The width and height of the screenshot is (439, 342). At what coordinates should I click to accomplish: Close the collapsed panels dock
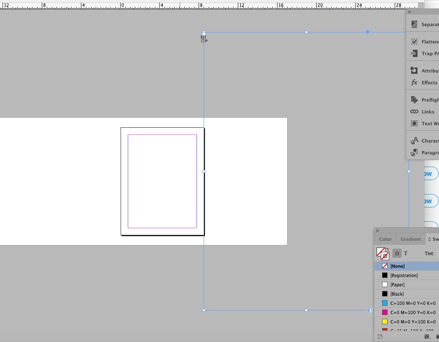[409, 12]
